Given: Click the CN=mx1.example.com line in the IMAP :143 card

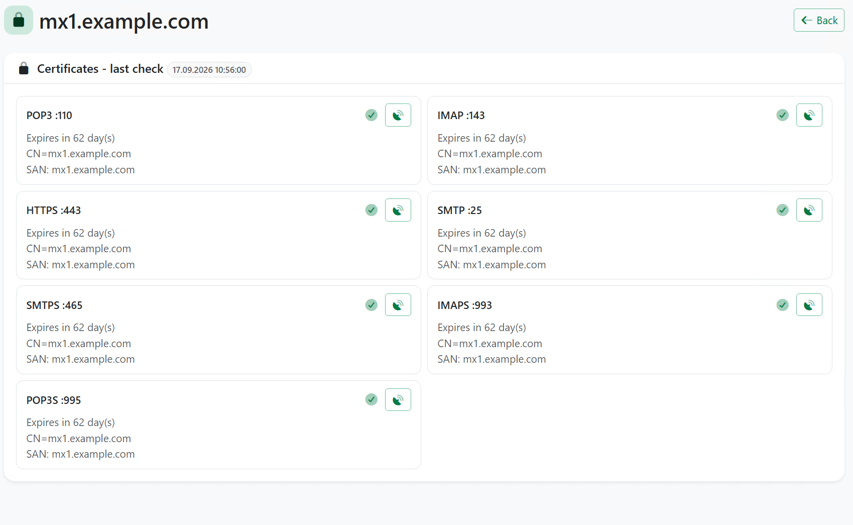Looking at the screenshot, I should pyautogui.click(x=490, y=154).
